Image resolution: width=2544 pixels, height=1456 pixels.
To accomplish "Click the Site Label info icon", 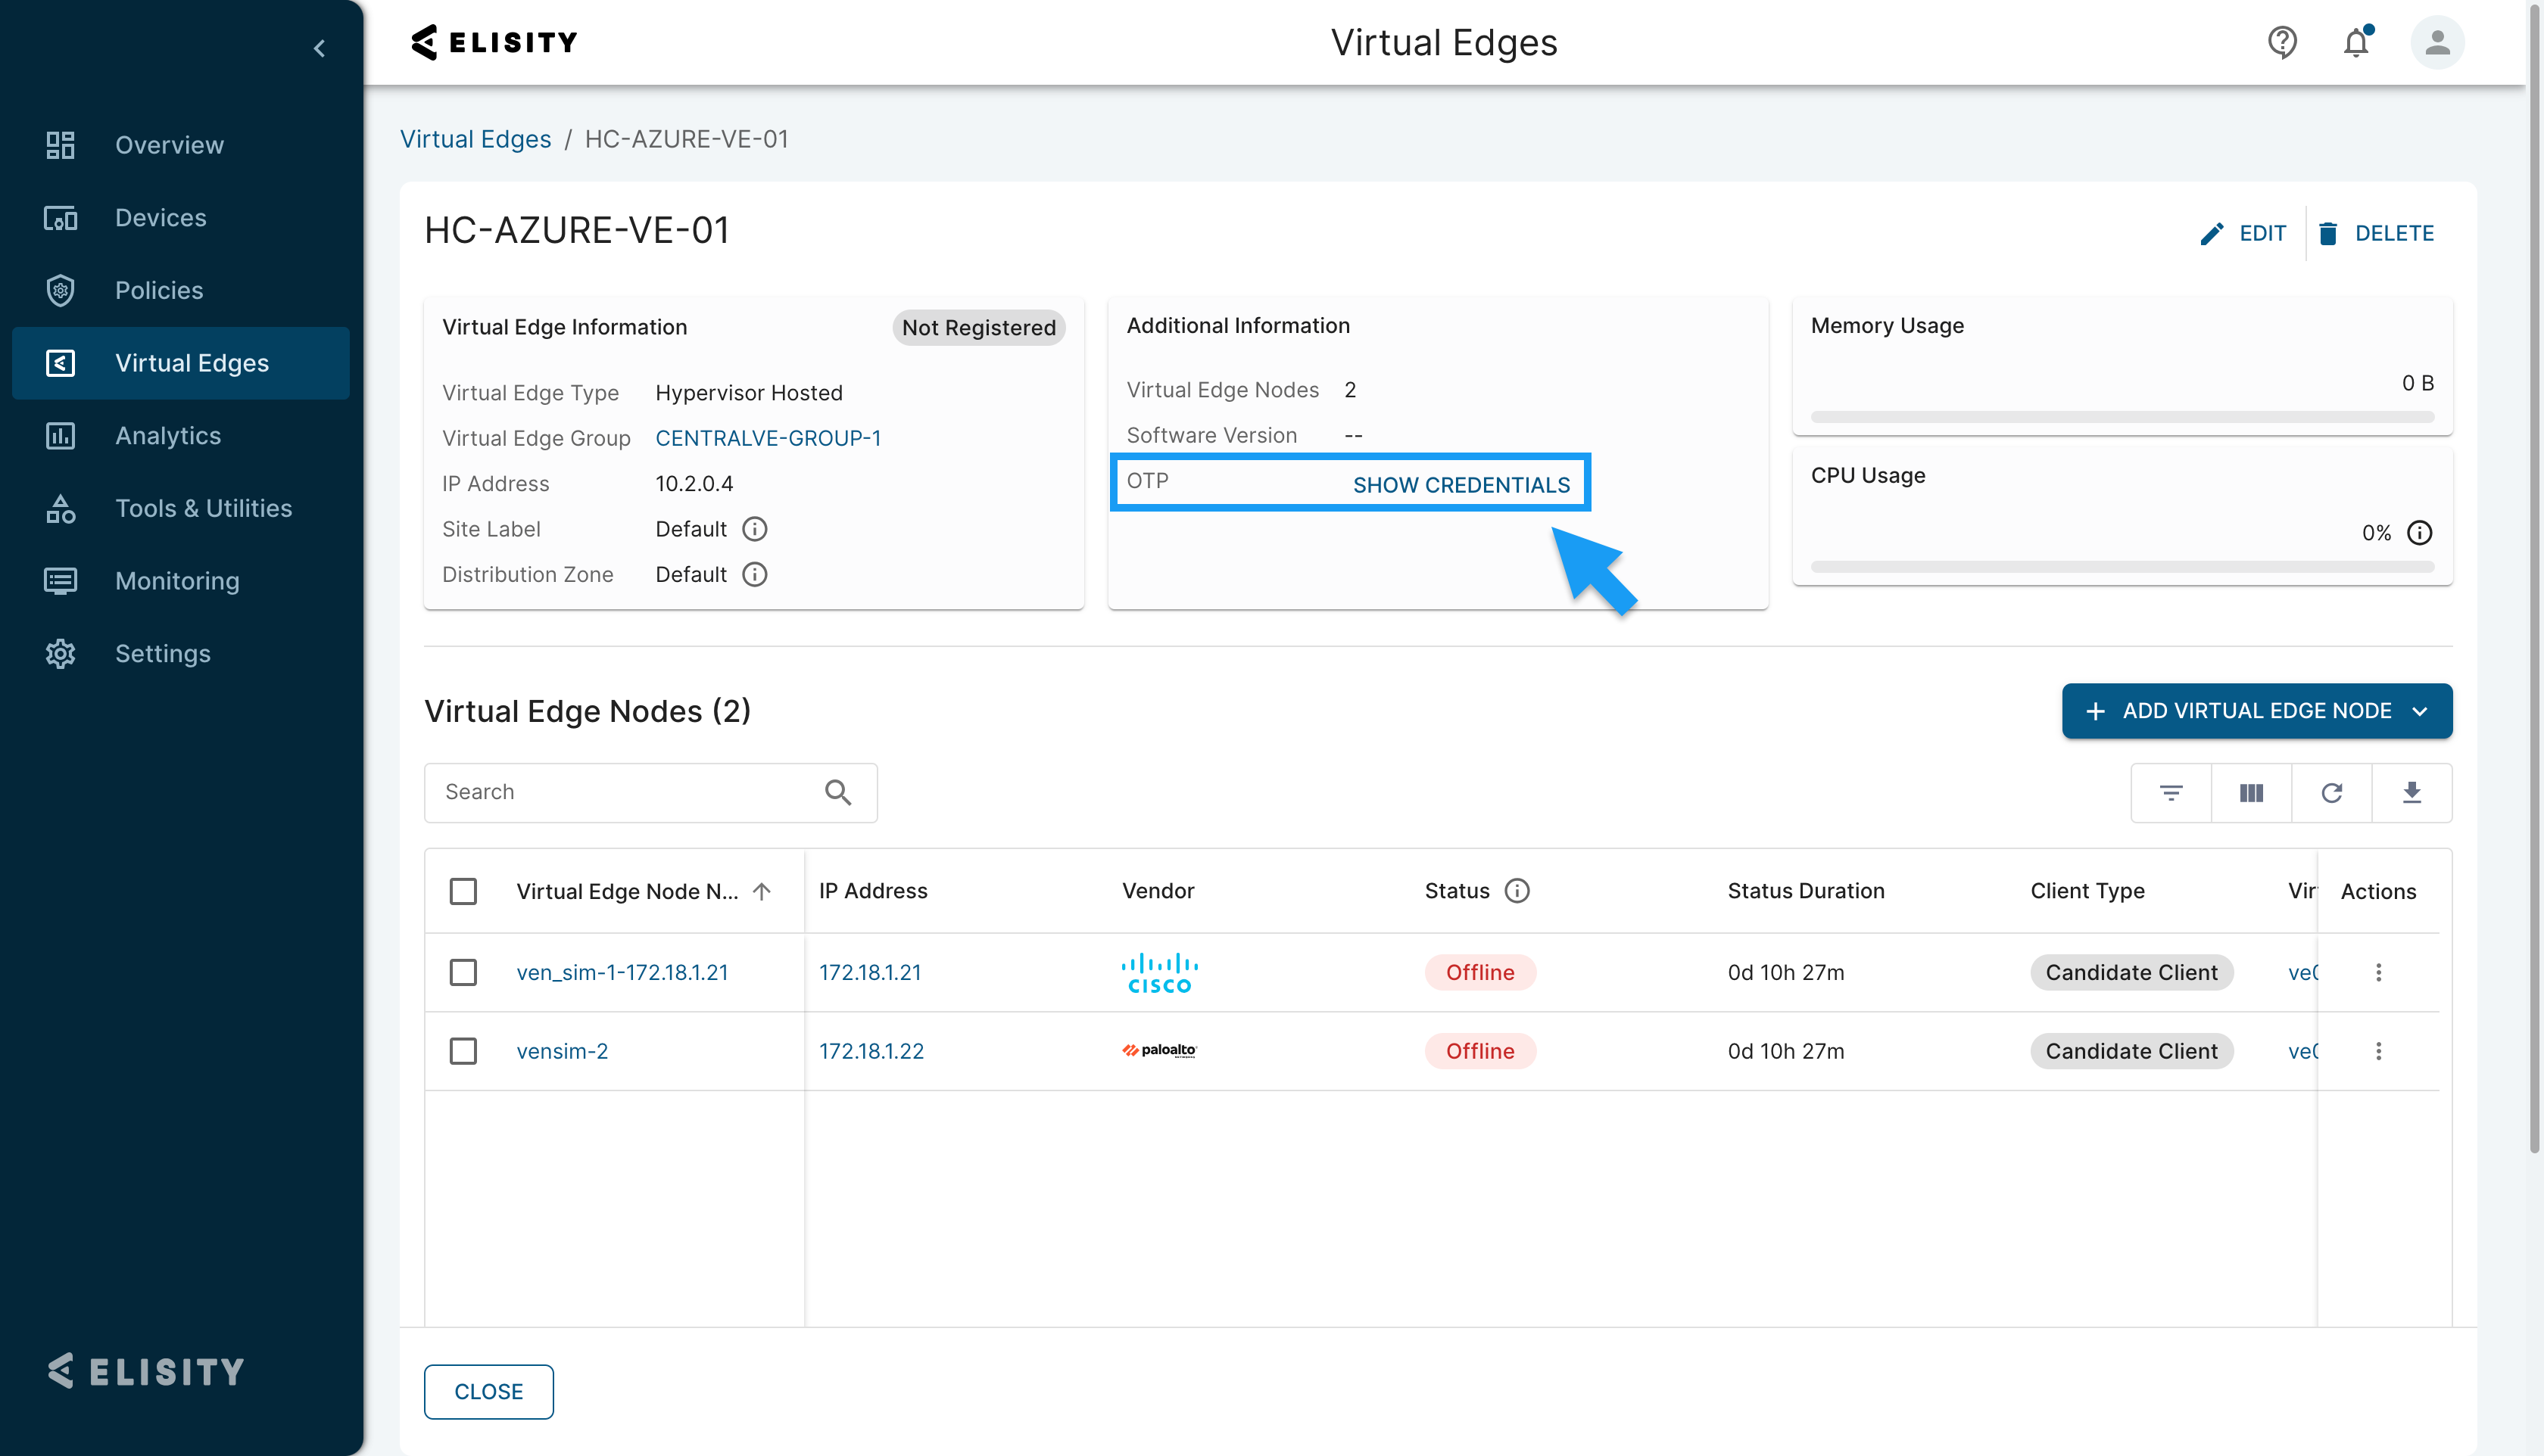I will pyautogui.click(x=754, y=529).
